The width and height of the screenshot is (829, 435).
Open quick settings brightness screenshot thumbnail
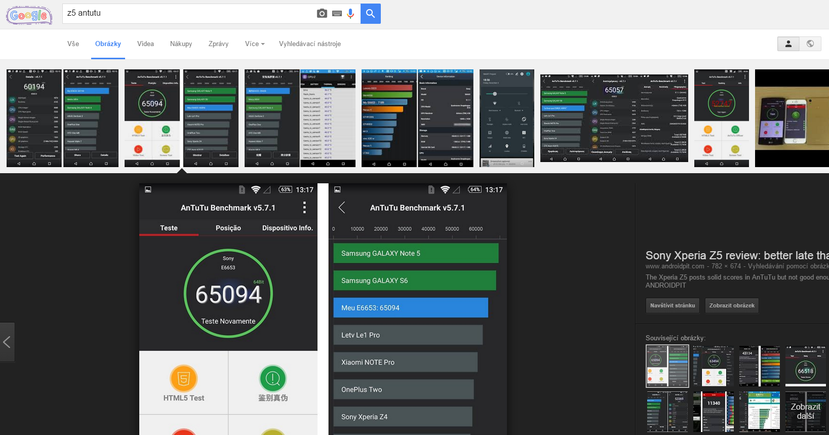pyautogui.click(x=507, y=118)
